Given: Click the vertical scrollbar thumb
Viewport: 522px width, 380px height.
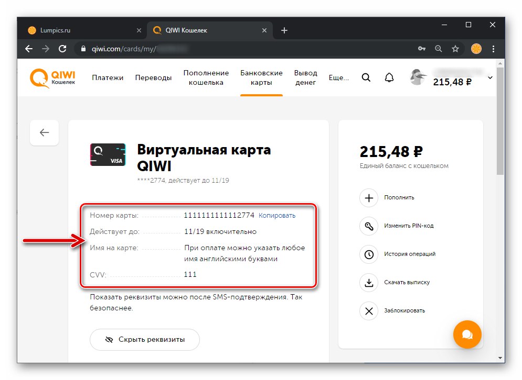Looking at the screenshot, I should [499, 121].
